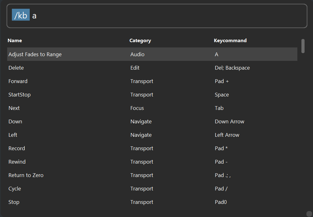Image resolution: width=313 pixels, height=217 pixels.
Task: Select the Forward command row
Action: coord(152,81)
